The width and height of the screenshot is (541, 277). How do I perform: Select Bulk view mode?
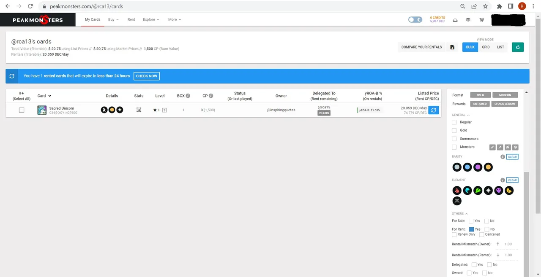[x=470, y=47]
